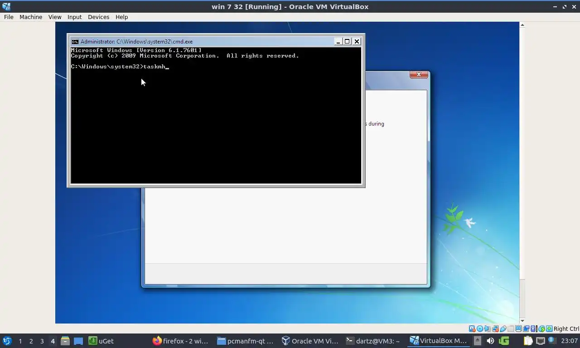The image size is (580, 348).
Task: Click the Right Ctrl host key label
Action: click(566, 329)
